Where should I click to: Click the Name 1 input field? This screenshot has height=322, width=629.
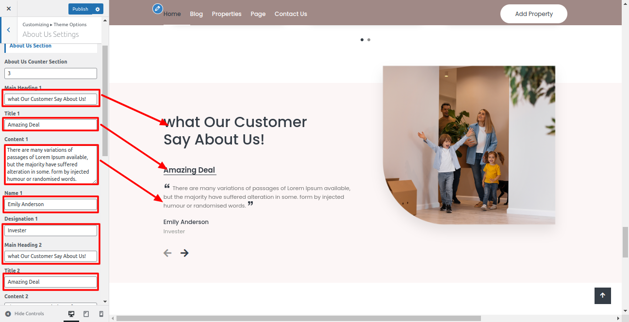(x=50, y=204)
